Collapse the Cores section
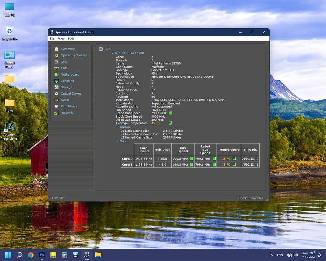 (x=117, y=141)
